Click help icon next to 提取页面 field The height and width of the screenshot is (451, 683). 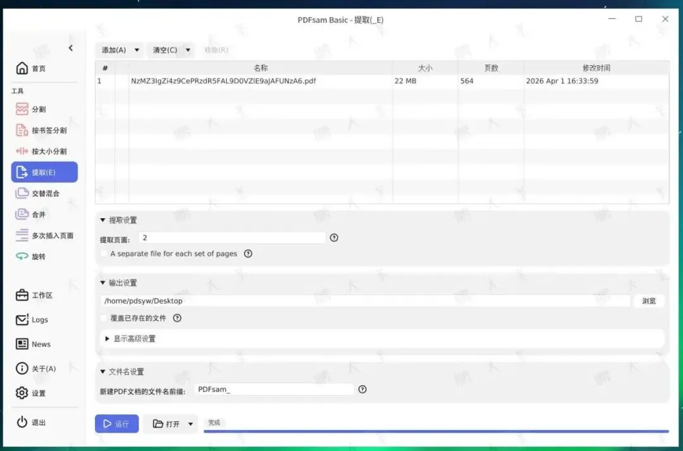(x=334, y=237)
